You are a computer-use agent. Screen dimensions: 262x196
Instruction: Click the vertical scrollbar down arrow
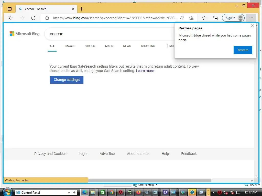coord(256,176)
